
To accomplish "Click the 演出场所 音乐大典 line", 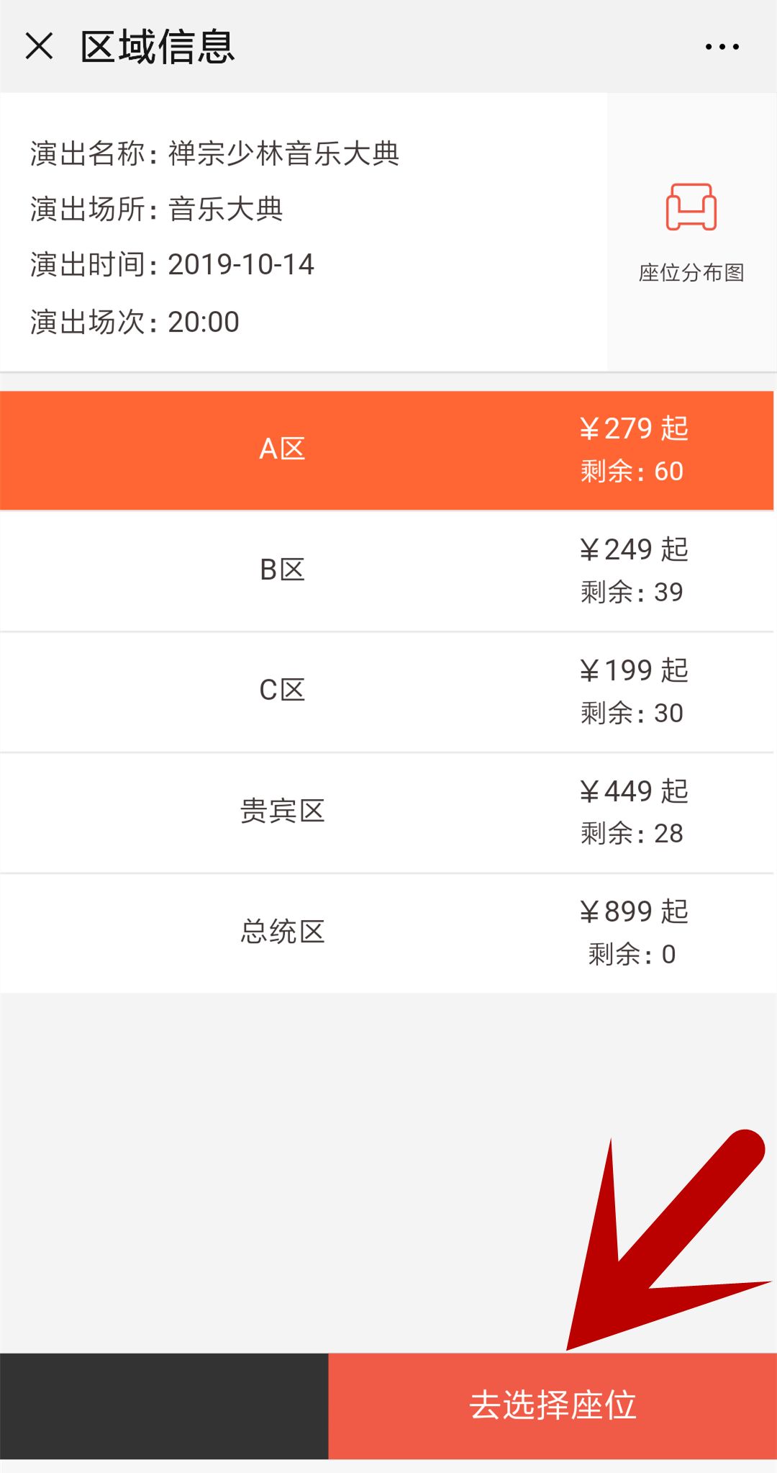I will coord(157,210).
